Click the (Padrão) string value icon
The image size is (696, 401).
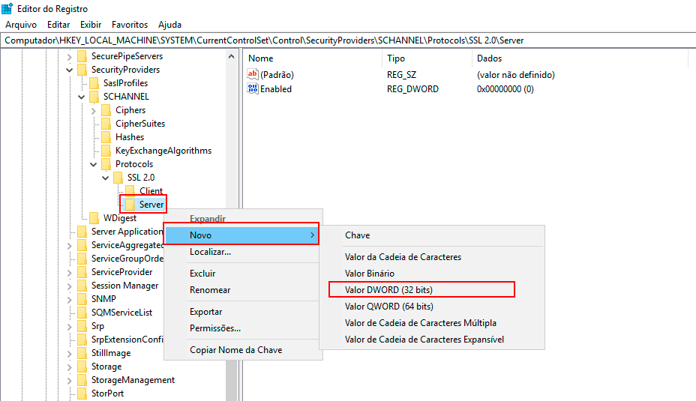pos(253,74)
